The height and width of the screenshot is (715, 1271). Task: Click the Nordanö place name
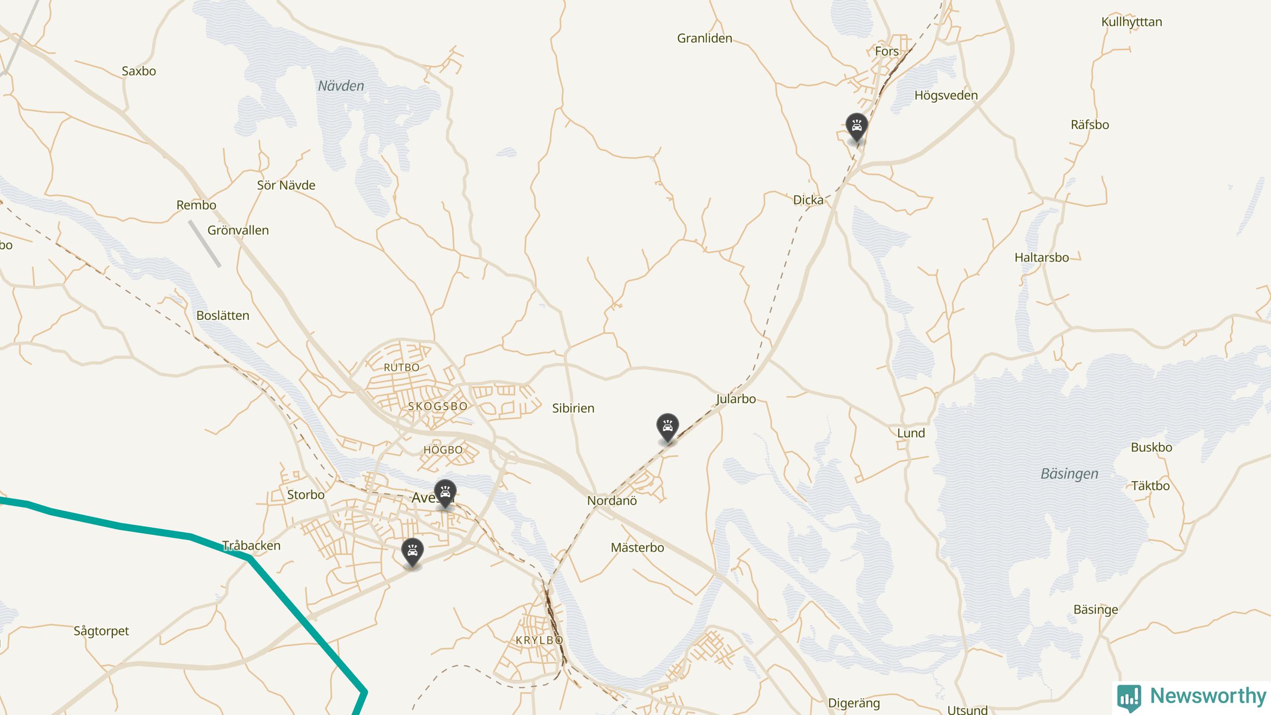[x=612, y=500]
